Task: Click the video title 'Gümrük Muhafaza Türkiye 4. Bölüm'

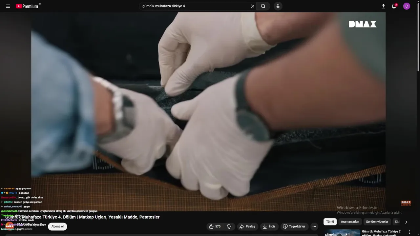Action: tap(82, 217)
